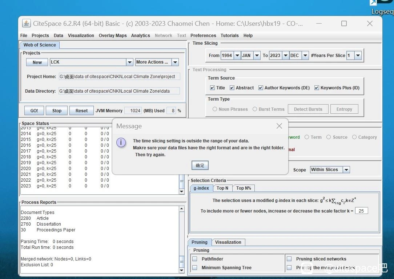Viewport: 394px width, 279px height.
Task: Click the 2023 row in Space Status
Action: [65, 186]
